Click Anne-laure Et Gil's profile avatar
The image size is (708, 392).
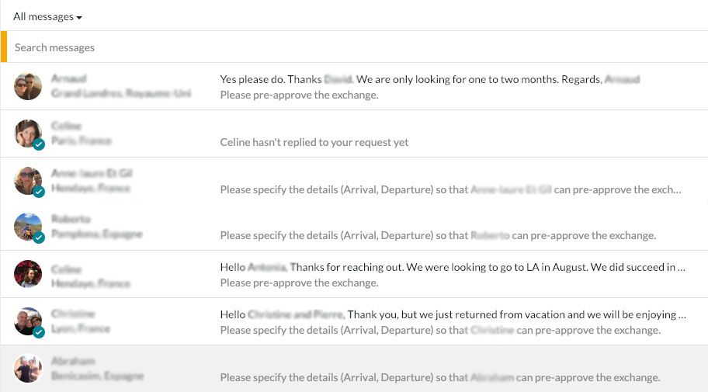click(28, 180)
